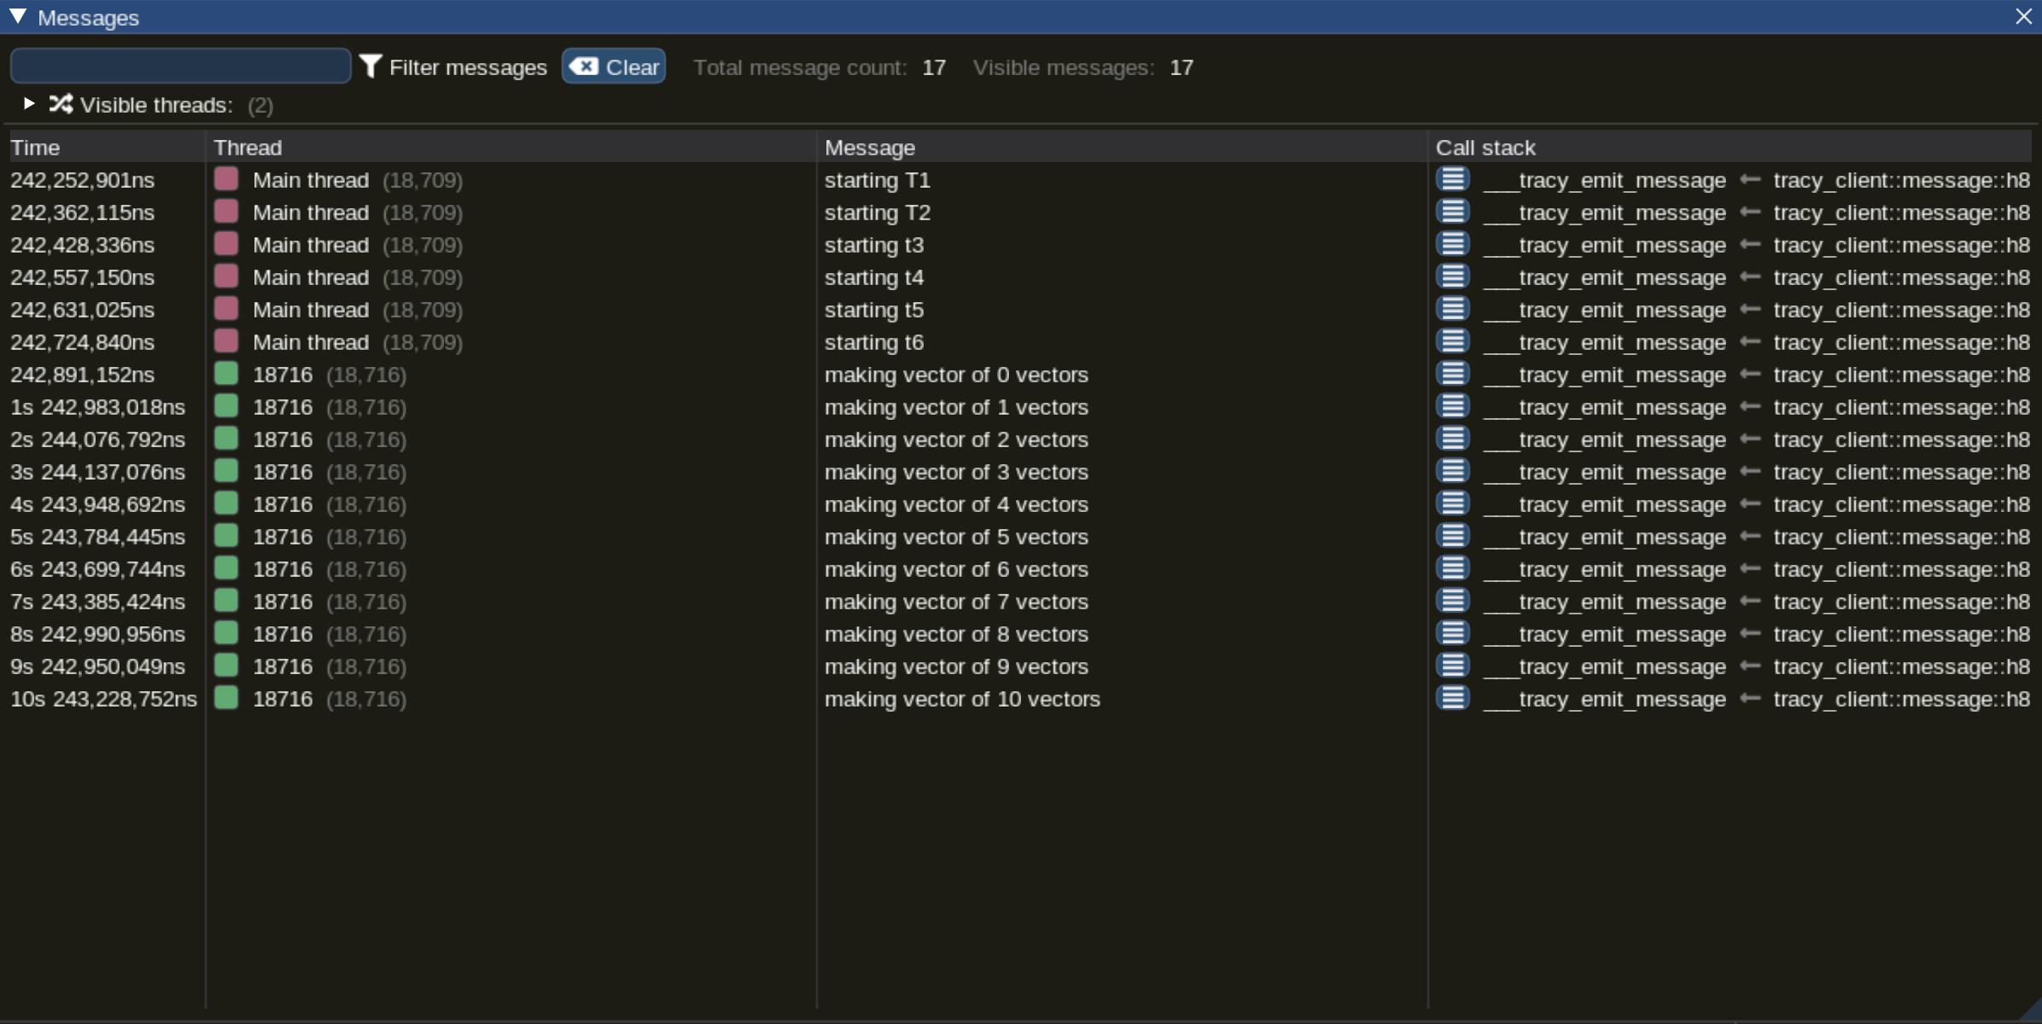
Task: Click timestamp 4s 243,948,692ns
Action: point(97,504)
